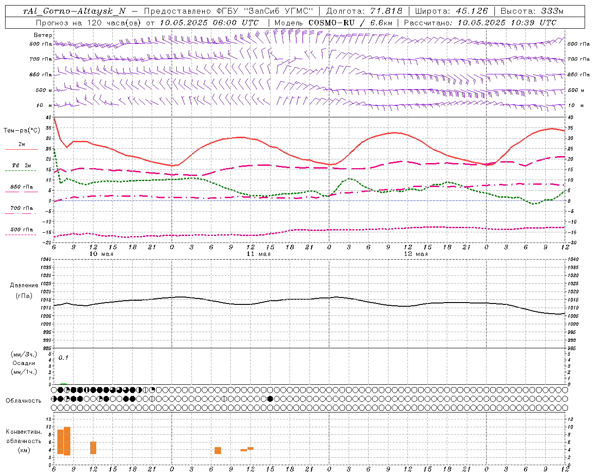Click the Рассчитано 10.05.2025 10:39 UTC timestamp
592x473 pixels.
click(480, 23)
